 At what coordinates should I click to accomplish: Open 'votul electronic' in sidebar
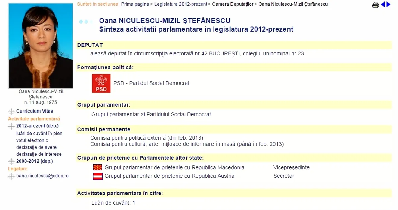32,140
